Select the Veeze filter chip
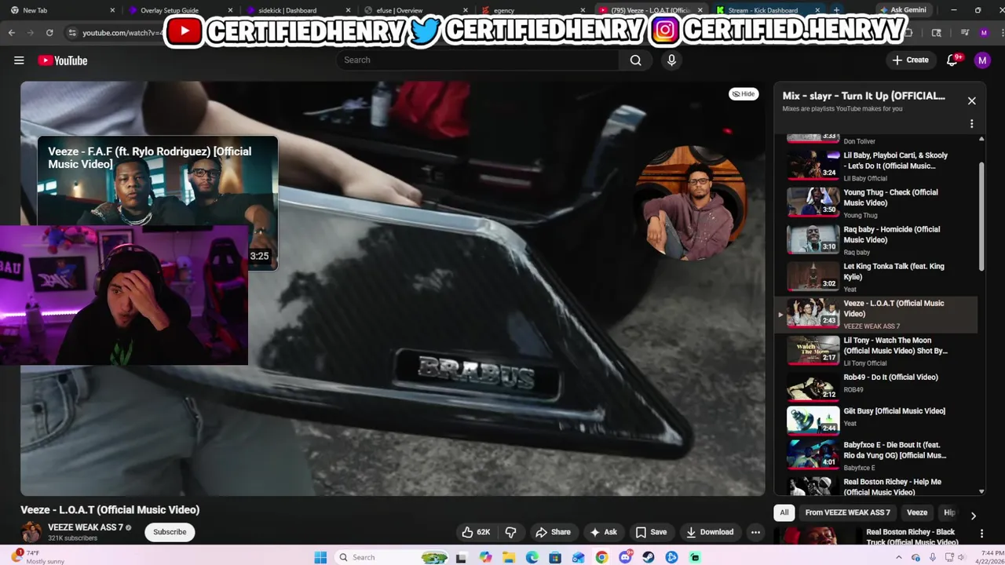Image resolution: width=1005 pixels, height=565 pixels. 917,512
